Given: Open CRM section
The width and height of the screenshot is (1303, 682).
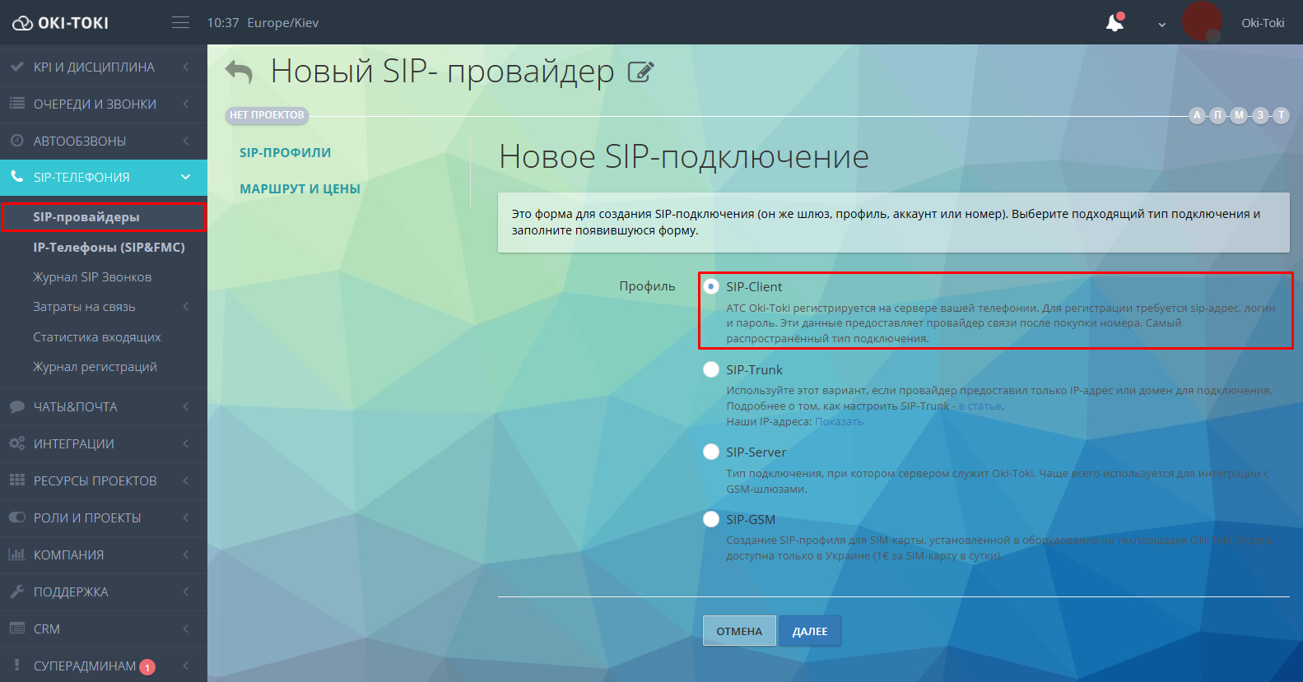Looking at the screenshot, I should pos(104,629).
